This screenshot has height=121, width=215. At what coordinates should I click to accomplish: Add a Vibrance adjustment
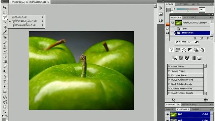point(172,50)
